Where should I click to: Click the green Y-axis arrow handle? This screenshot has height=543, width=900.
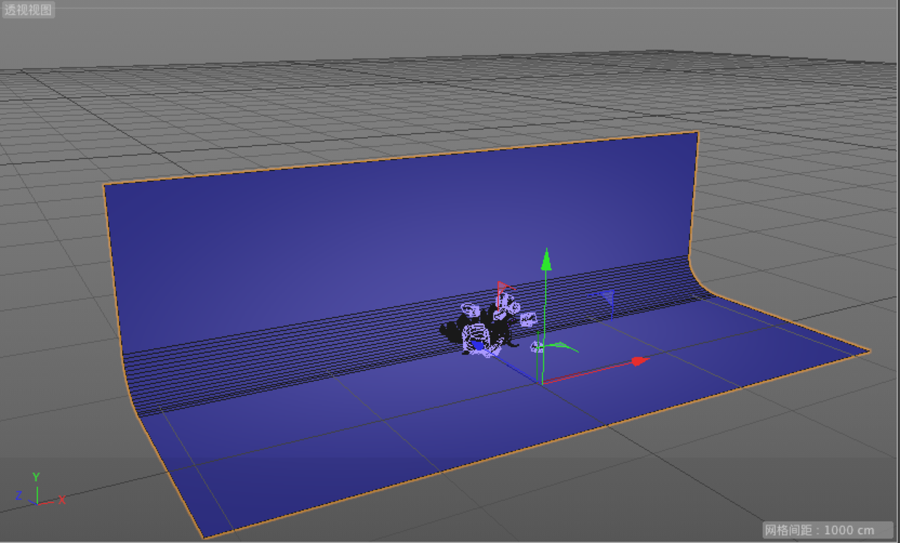point(547,259)
